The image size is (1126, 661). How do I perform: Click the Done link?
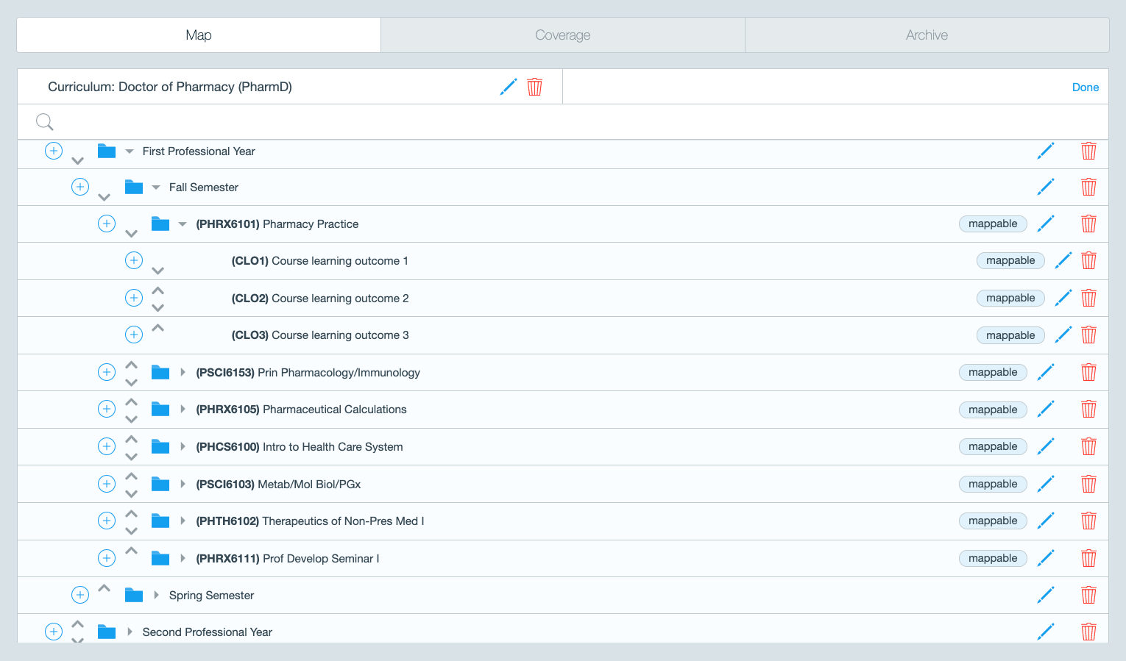(x=1086, y=87)
